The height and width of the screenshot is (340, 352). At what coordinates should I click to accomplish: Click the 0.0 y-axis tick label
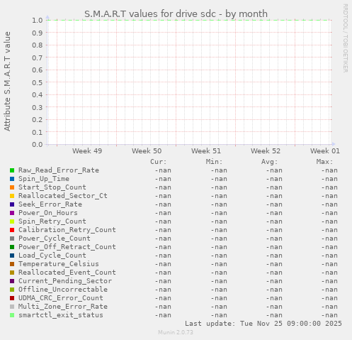38,145
